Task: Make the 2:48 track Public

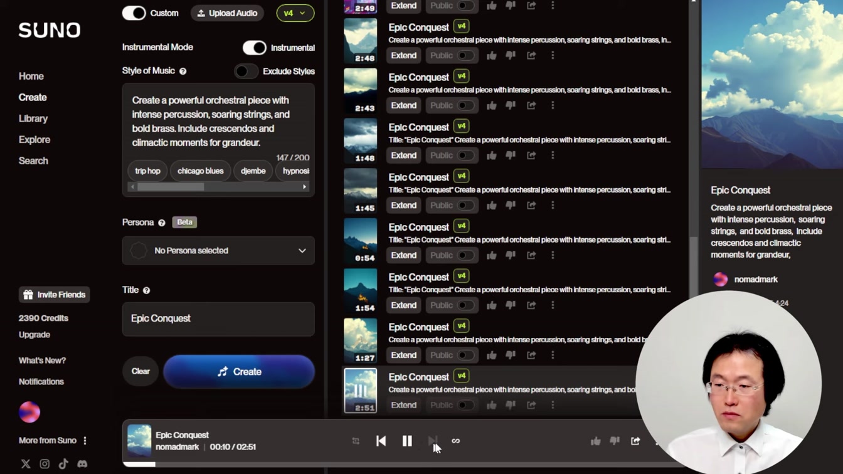Action: [x=465, y=56]
